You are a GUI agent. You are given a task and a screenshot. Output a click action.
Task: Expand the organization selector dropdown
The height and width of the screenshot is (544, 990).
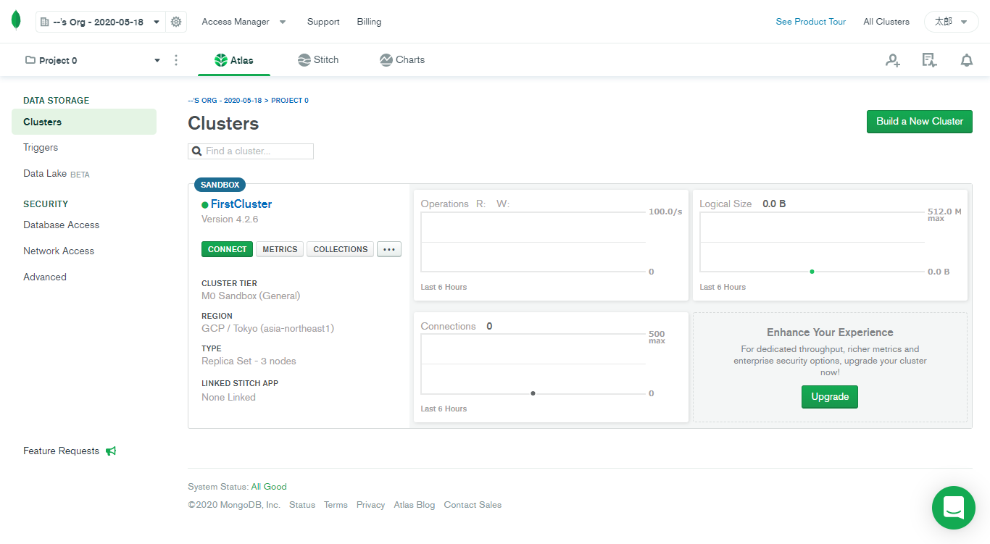point(101,22)
